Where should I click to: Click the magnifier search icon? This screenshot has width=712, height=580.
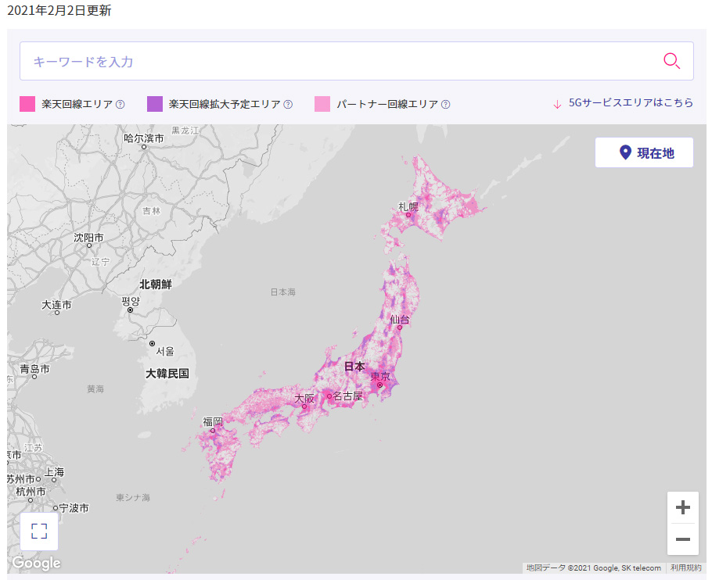coord(671,61)
